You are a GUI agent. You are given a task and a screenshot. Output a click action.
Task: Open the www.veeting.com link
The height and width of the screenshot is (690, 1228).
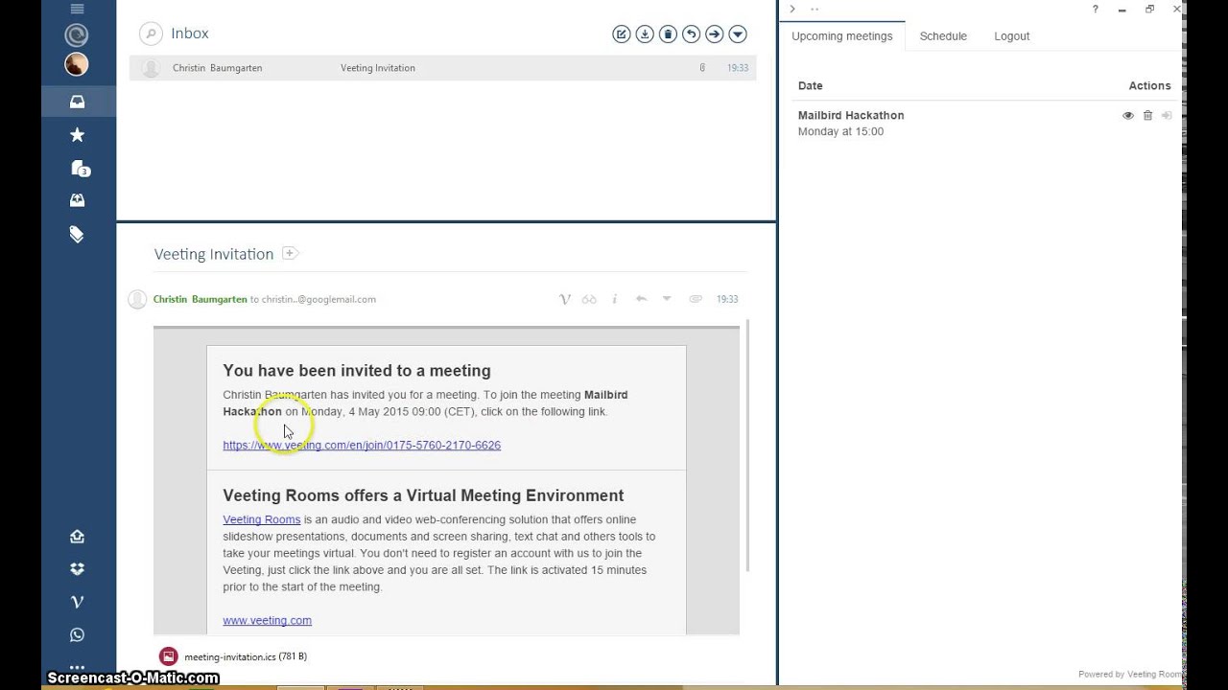[x=267, y=620]
